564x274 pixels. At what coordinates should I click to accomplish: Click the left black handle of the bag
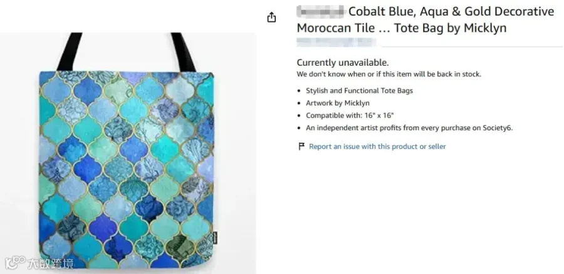[x=70, y=52]
